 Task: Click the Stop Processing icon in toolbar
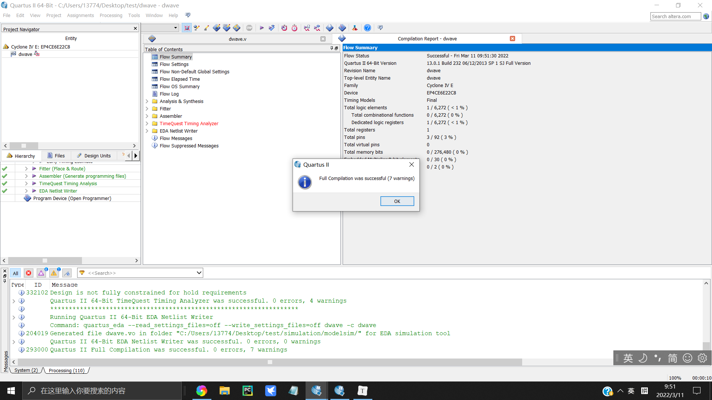click(249, 28)
